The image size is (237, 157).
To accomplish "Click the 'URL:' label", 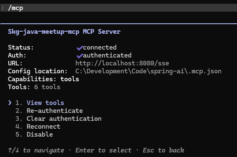I will pyautogui.click(x=15, y=63).
